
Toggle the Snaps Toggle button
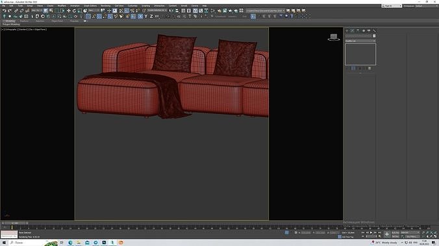point(121,10)
